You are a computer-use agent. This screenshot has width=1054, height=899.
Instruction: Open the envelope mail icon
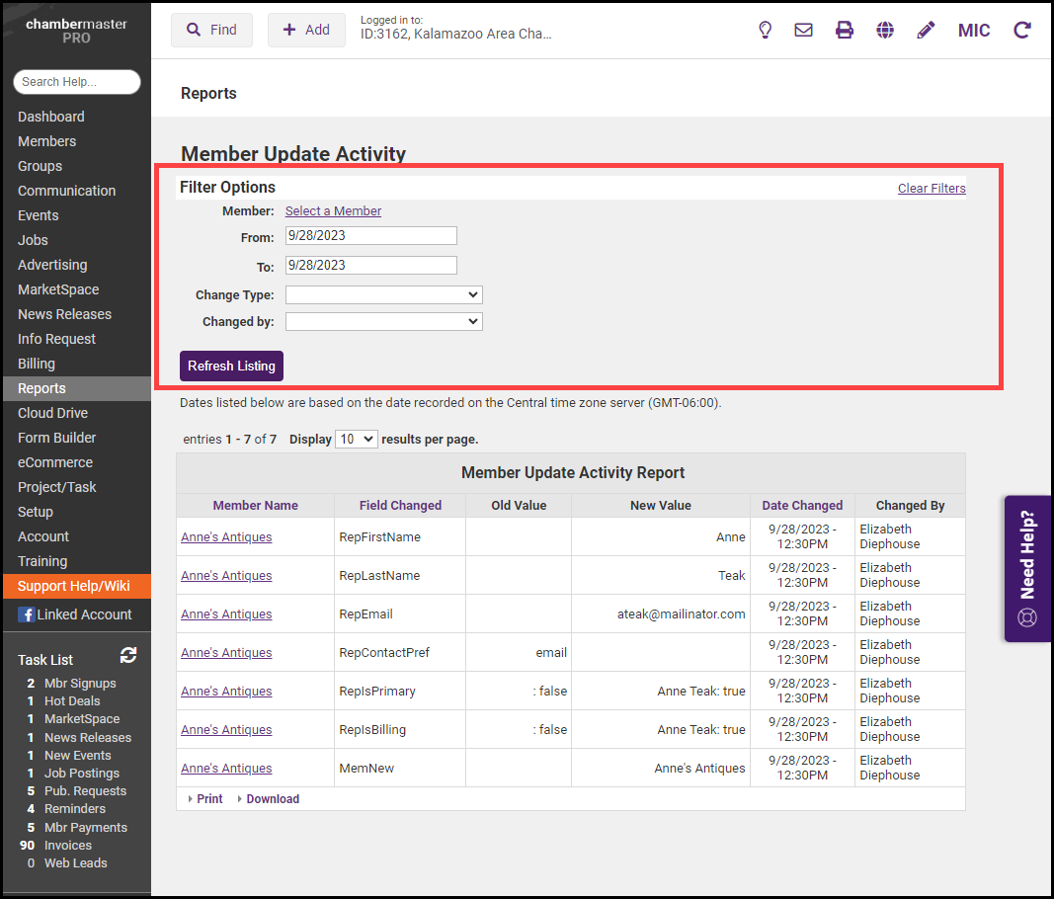point(803,30)
